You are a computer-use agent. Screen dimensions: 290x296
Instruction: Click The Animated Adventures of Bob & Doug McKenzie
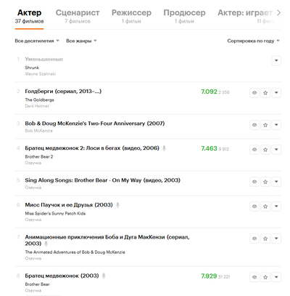(75, 252)
